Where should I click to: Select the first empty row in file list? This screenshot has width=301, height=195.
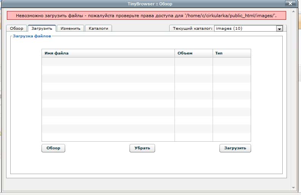108,62
